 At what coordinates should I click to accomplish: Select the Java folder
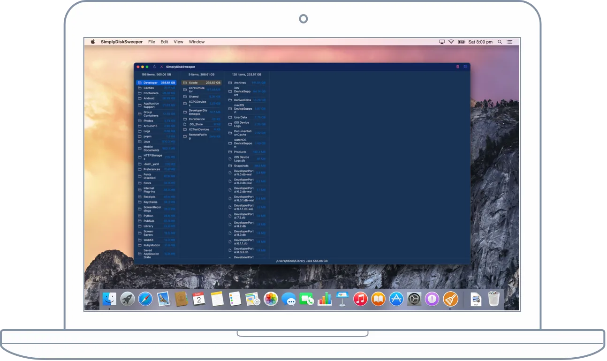pos(156,142)
